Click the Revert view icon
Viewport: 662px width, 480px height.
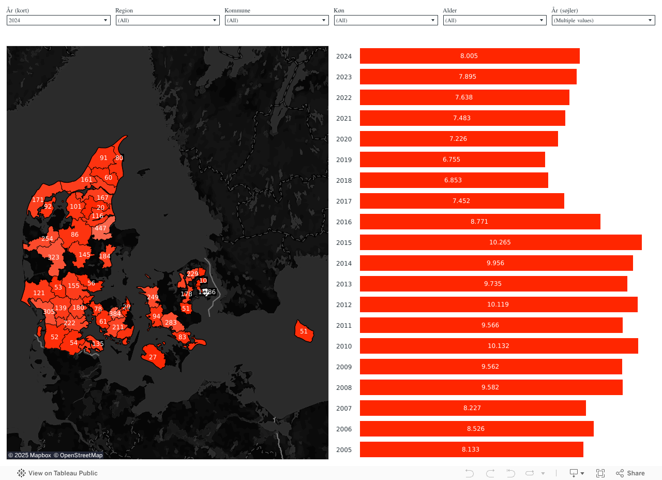[510, 473]
